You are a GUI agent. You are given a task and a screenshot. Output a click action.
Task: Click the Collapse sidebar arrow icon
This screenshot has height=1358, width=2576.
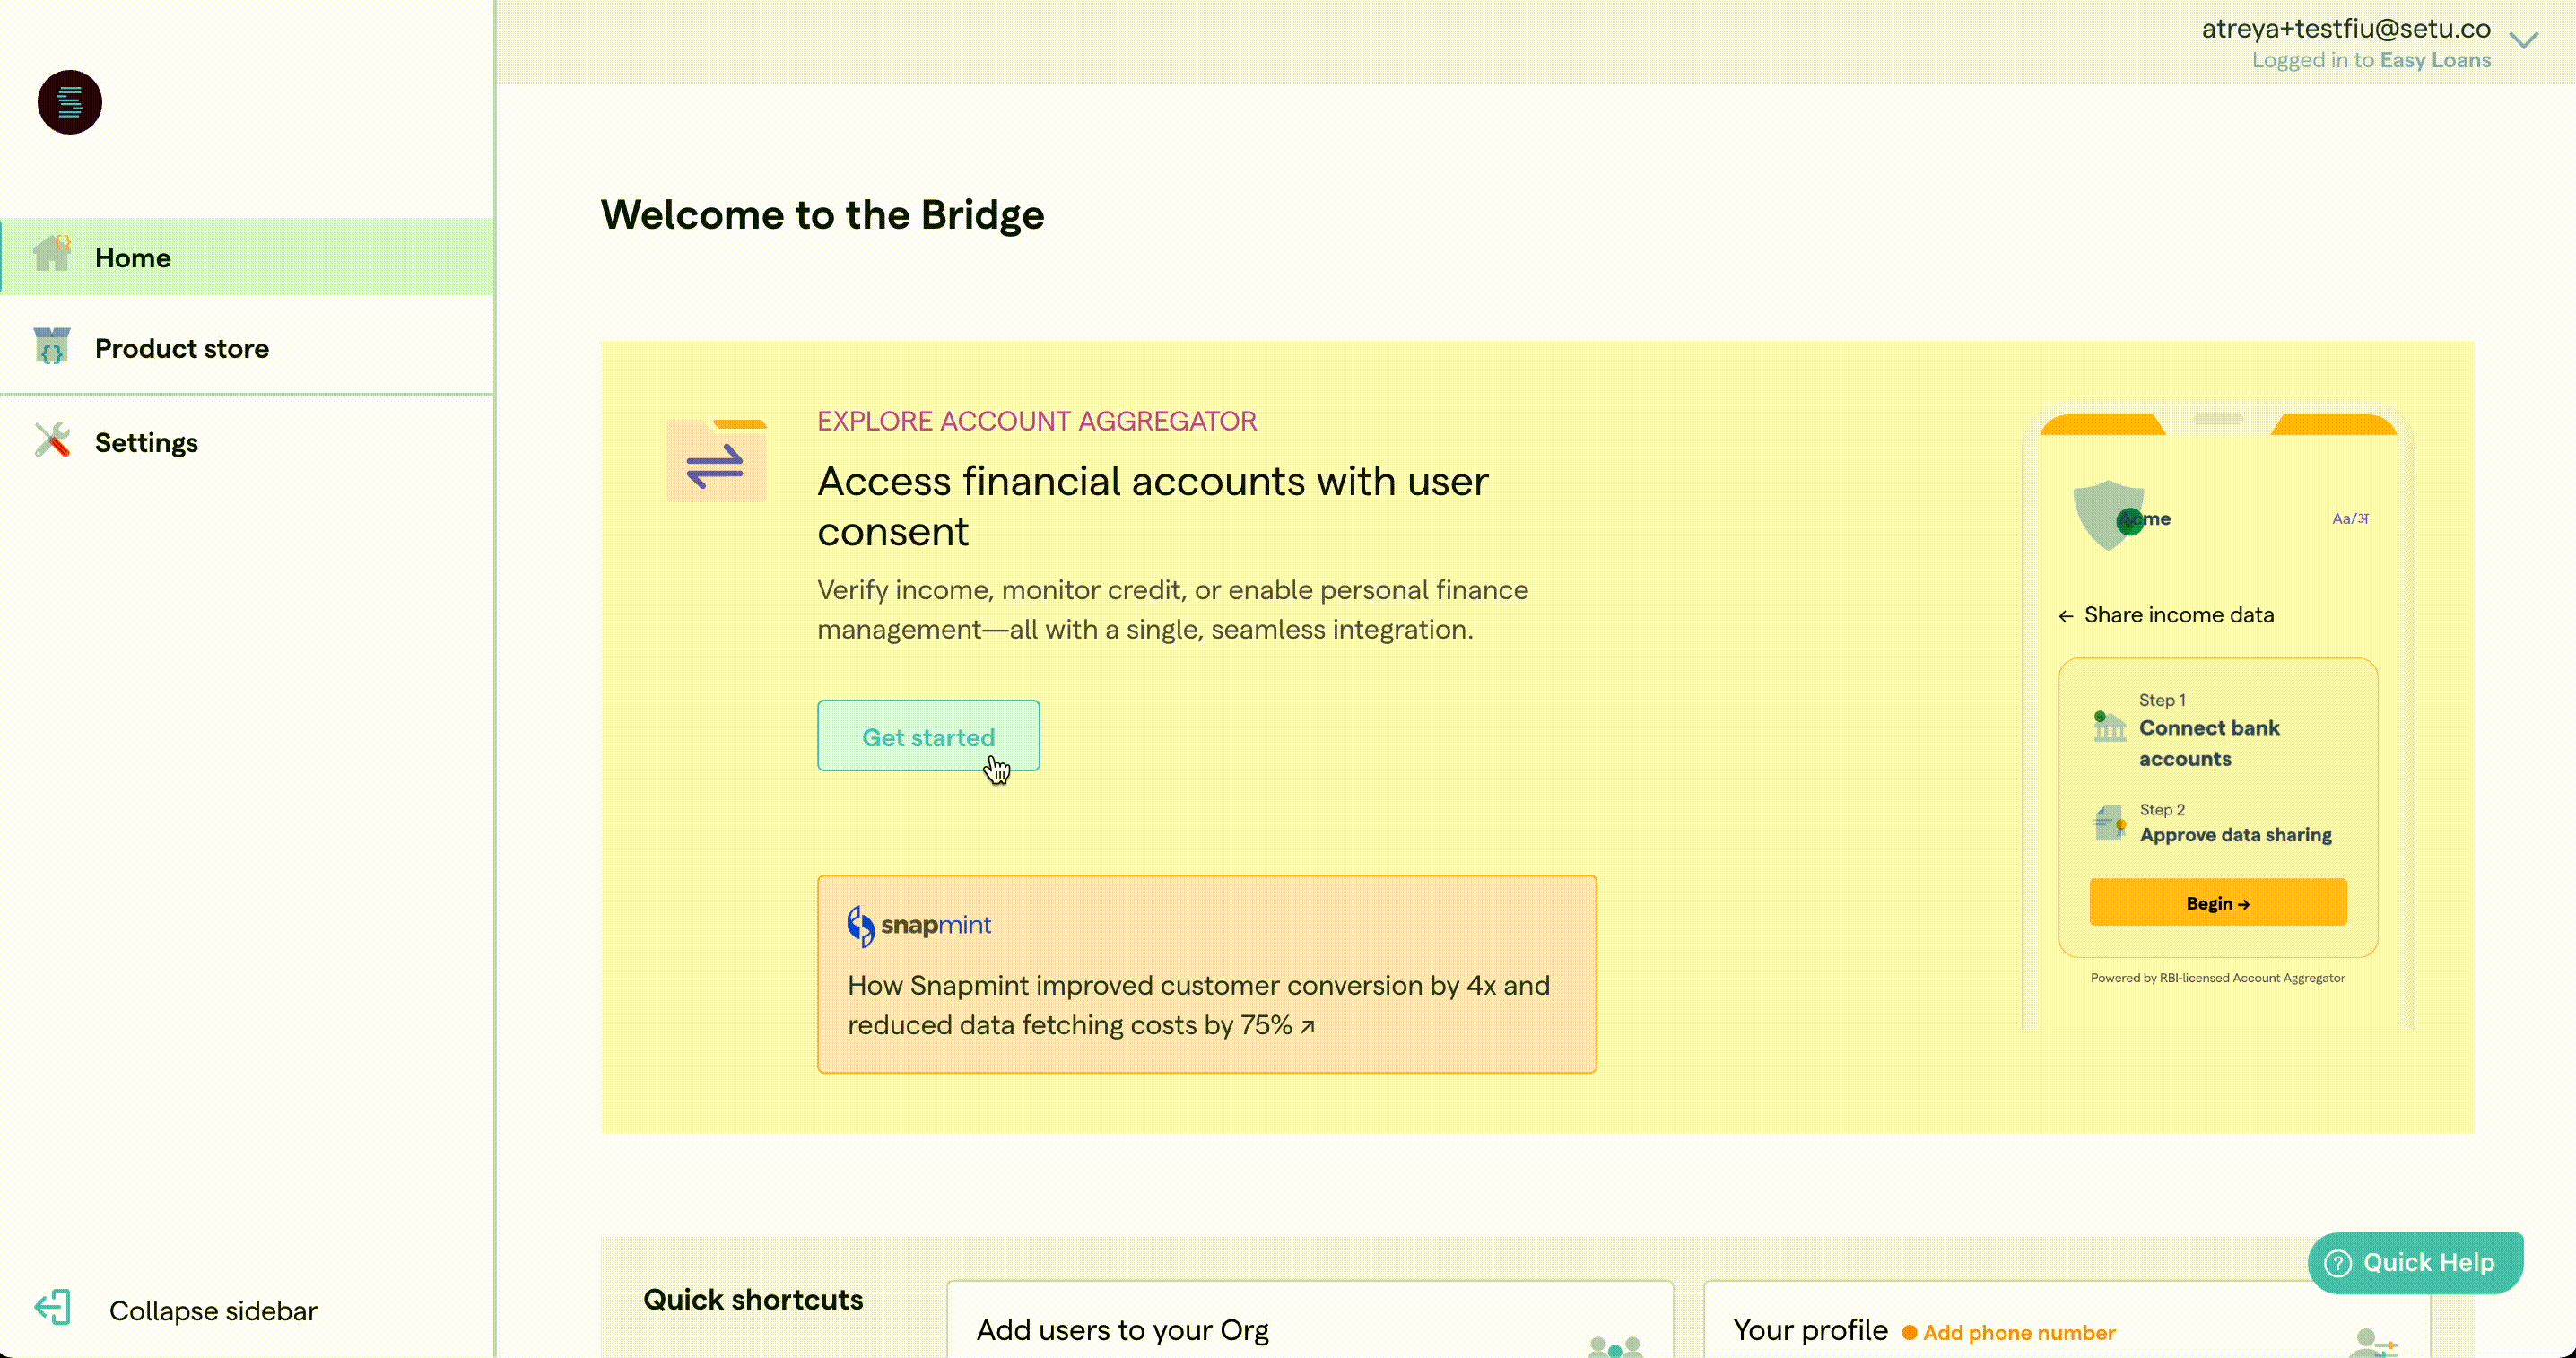tap(52, 1308)
